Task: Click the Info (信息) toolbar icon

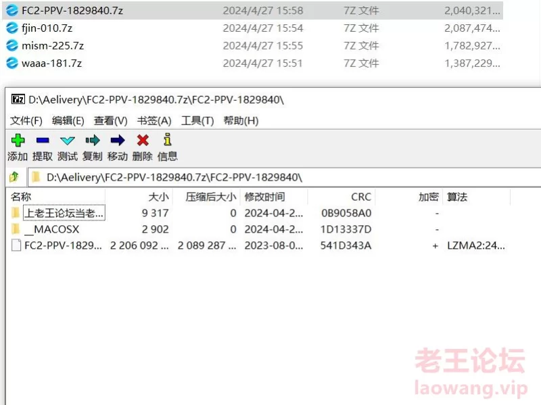Action: click(167, 139)
